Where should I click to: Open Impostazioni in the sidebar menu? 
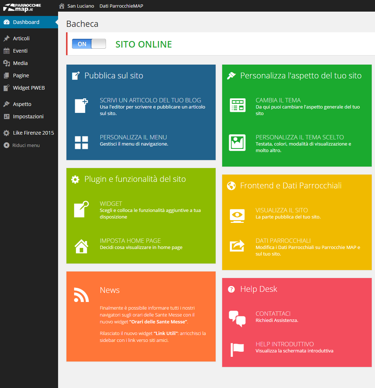(29, 117)
